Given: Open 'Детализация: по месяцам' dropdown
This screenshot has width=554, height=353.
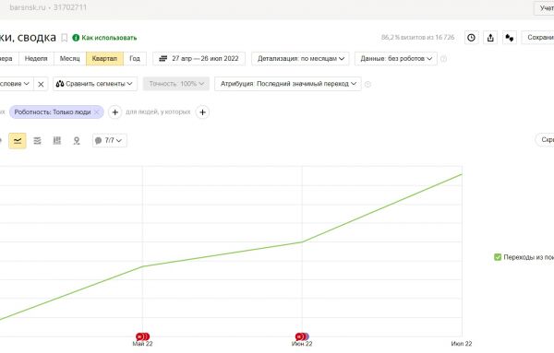Looking at the screenshot, I should point(300,59).
